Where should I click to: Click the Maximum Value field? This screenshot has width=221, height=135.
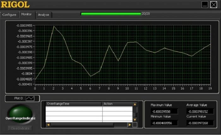(164, 112)
